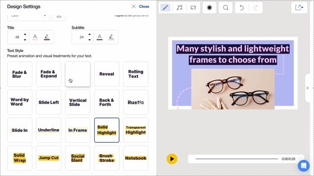Change the Subtitle text color
314x176 pixels.
tap(100, 37)
